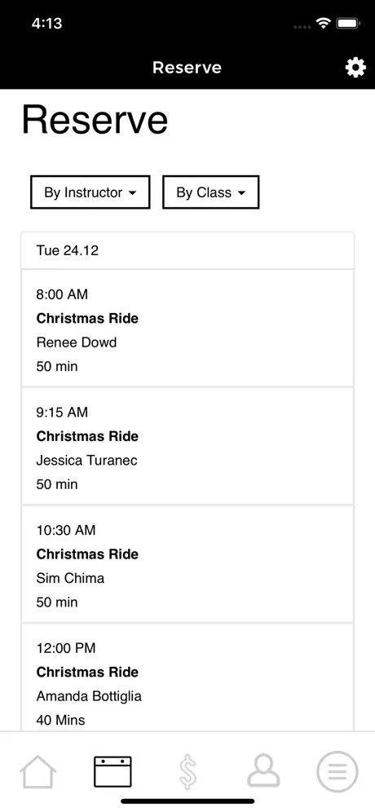375x812 pixels.
Task: Tap the home indicator bar at bottom
Action: click(x=187, y=801)
